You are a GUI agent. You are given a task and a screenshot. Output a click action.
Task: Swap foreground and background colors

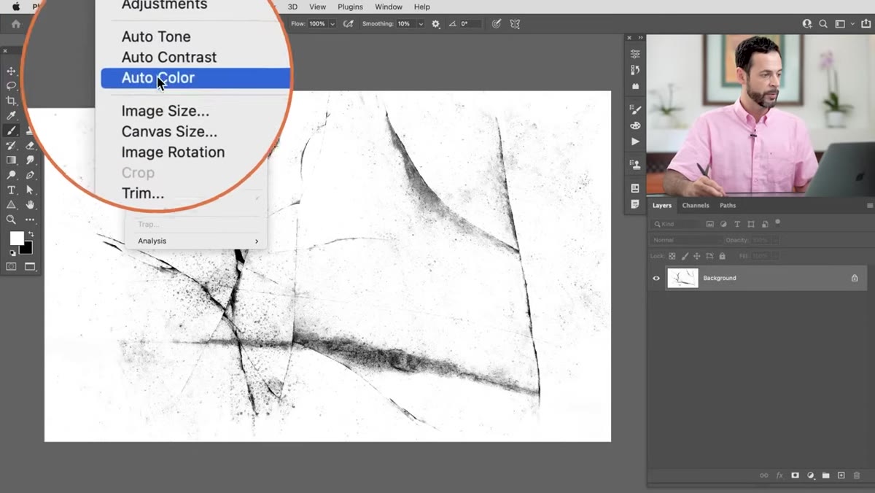click(x=31, y=234)
